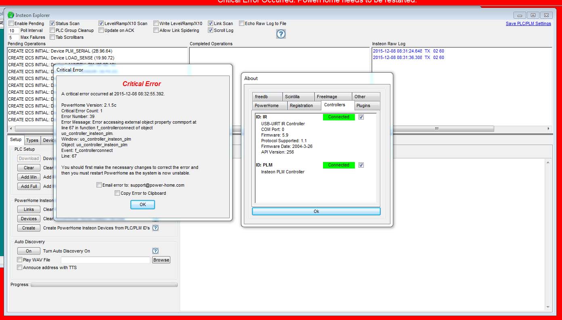Switch to the PowerHome tab

(269, 105)
